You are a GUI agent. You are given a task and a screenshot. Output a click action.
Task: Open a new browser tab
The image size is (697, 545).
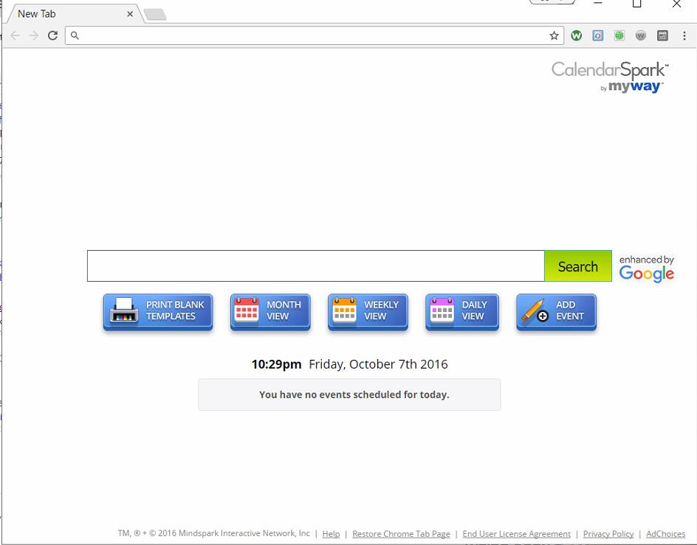click(x=155, y=15)
